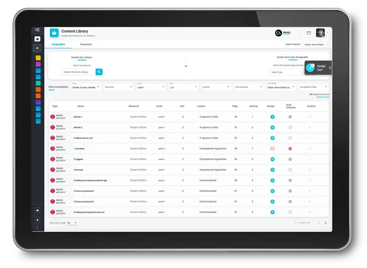Uncheck Auto Evaluate for 1 Ascoltare
This screenshot has height=268, width=367.
[290, 149]
